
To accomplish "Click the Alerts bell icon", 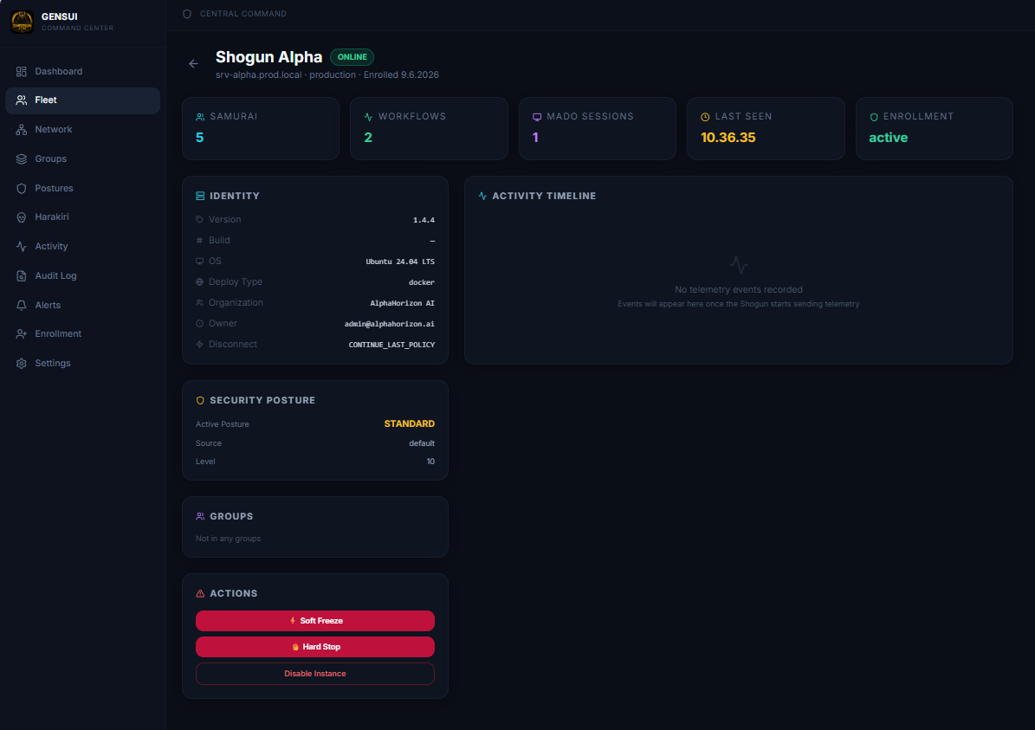I will point(21,305).
